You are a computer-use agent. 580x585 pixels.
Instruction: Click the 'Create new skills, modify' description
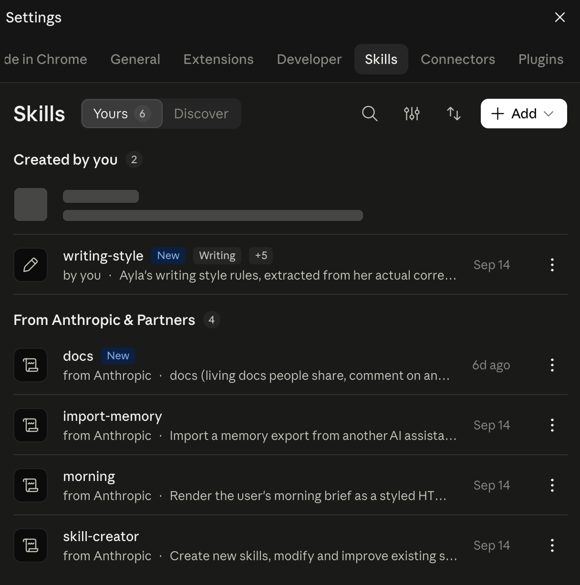coord(313,556)
